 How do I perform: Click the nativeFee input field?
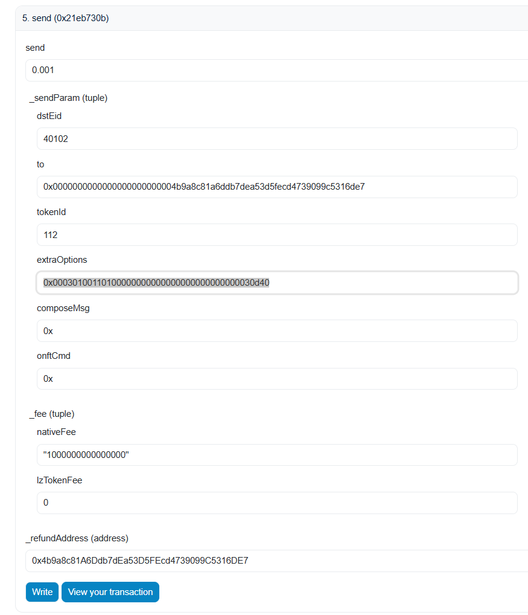(276, 455)
